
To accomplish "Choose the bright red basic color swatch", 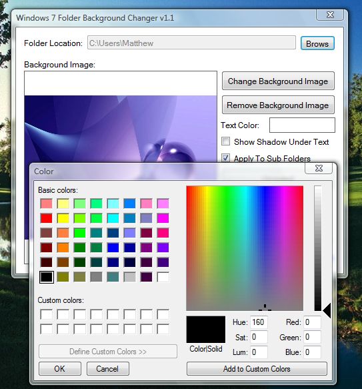I will pos(47,218).
